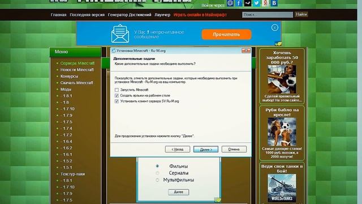Viewport: 362px width, 204px height.
Task: Click the Найти search button
Action: pos(301,14)
